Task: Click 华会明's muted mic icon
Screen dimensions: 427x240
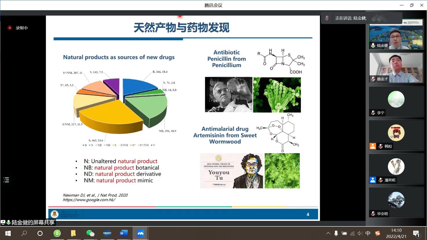Action: coord(373,214)
